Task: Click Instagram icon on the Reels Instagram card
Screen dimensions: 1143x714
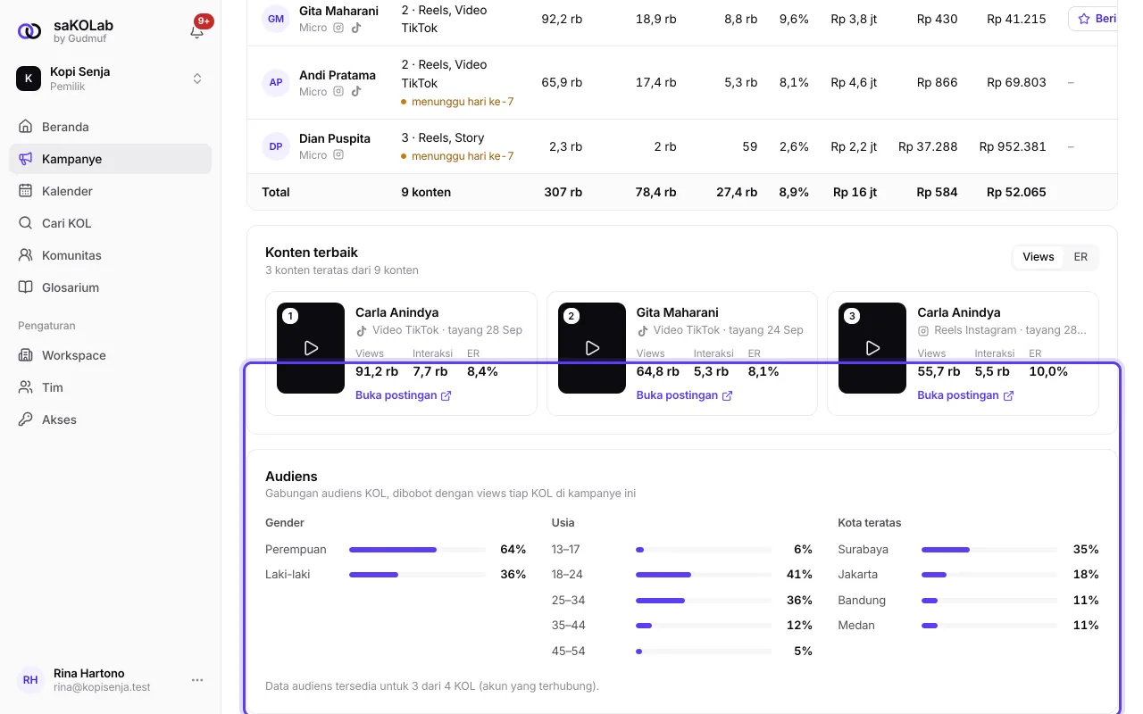Action: (x=924, y=330)
